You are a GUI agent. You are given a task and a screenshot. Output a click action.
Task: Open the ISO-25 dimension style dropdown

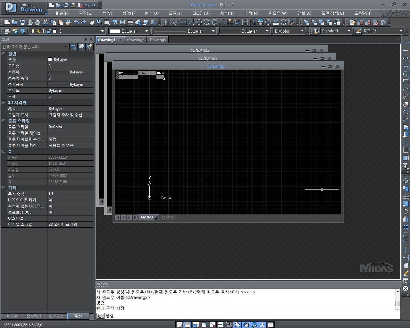click(401, 31)
